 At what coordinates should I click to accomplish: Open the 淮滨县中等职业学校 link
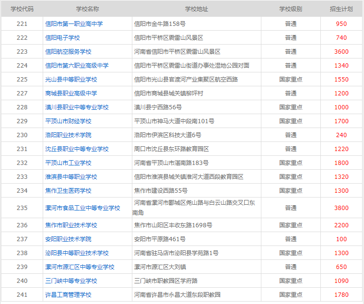click(x=71, y=176)
